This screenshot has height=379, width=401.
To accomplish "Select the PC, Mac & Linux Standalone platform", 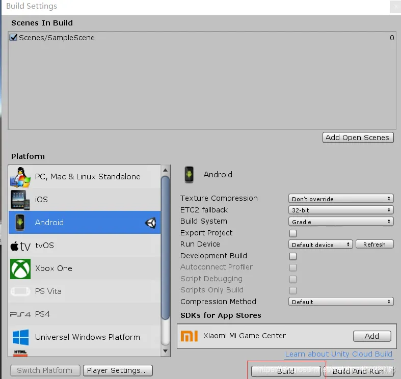I will coord(85,177).
